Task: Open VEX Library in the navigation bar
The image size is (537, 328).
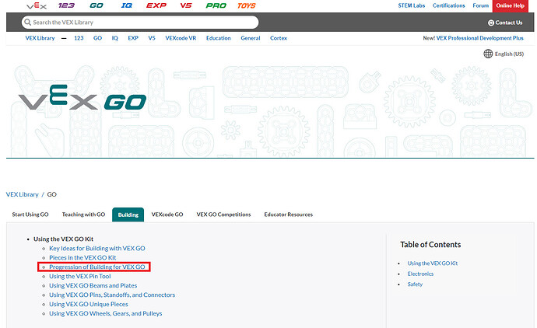Action: (40, 38)
